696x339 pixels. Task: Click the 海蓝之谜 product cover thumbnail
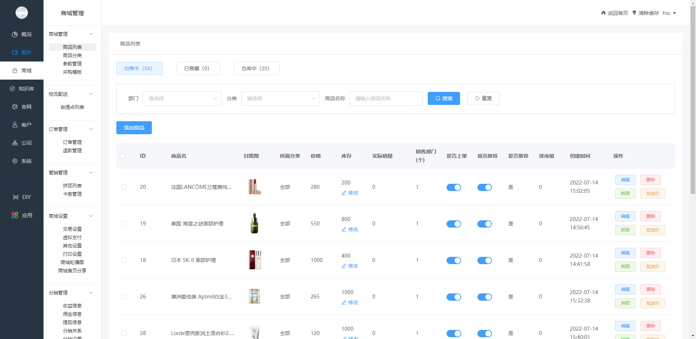click(254, 223)
